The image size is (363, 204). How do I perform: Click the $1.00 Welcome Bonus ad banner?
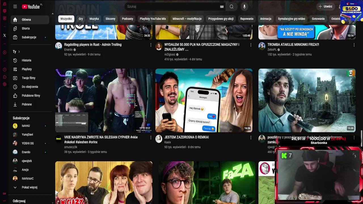pos(351,13)
